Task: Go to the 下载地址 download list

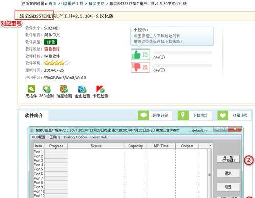Action: (200, 115)
